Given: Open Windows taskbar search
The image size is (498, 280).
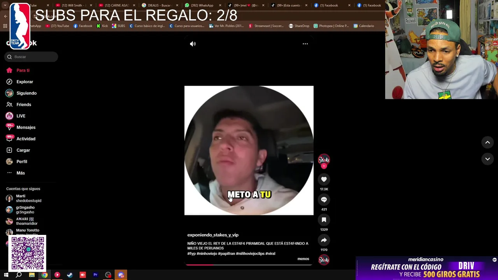Looking at the screenshot, I should point(19,275).
